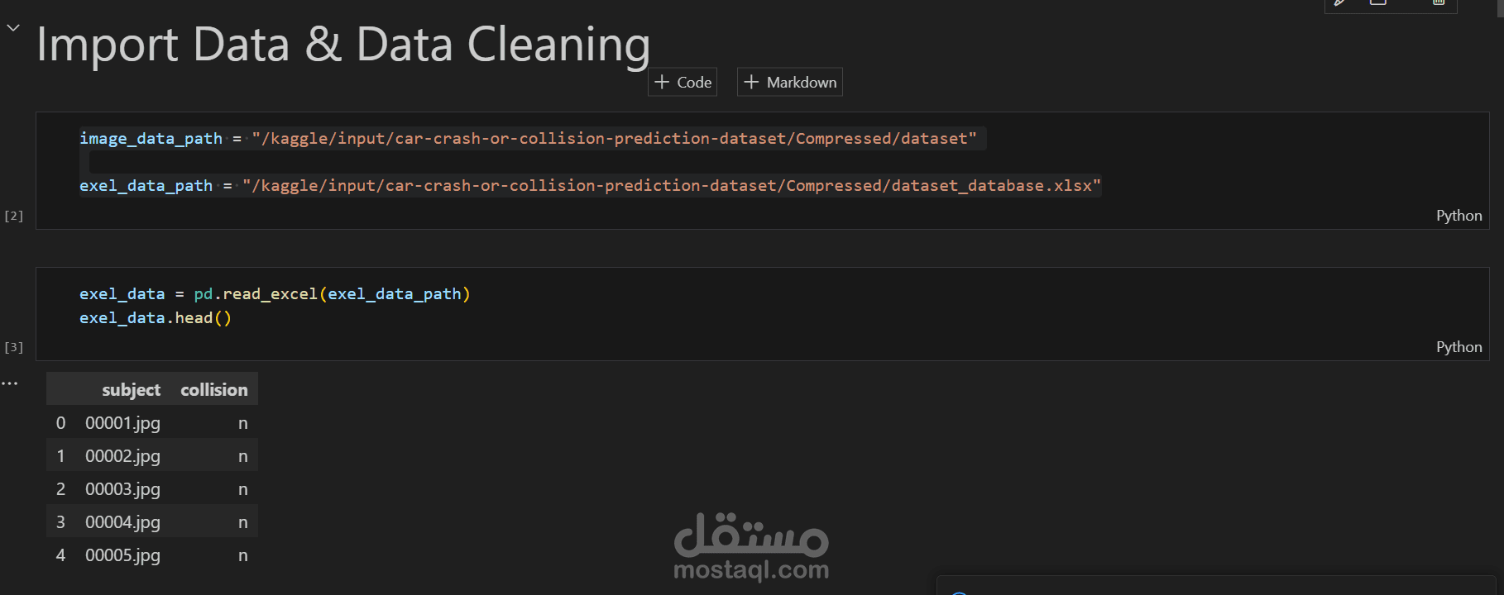Open output more actions ellipsis

(10, 383)
